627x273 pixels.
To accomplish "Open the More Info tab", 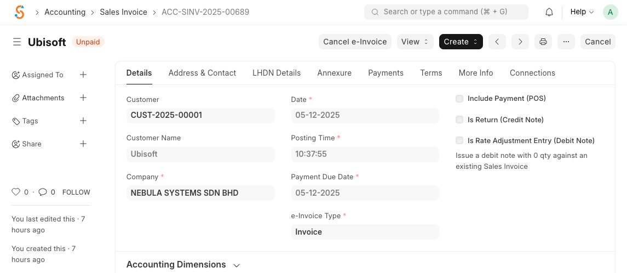I will point(476,73).
